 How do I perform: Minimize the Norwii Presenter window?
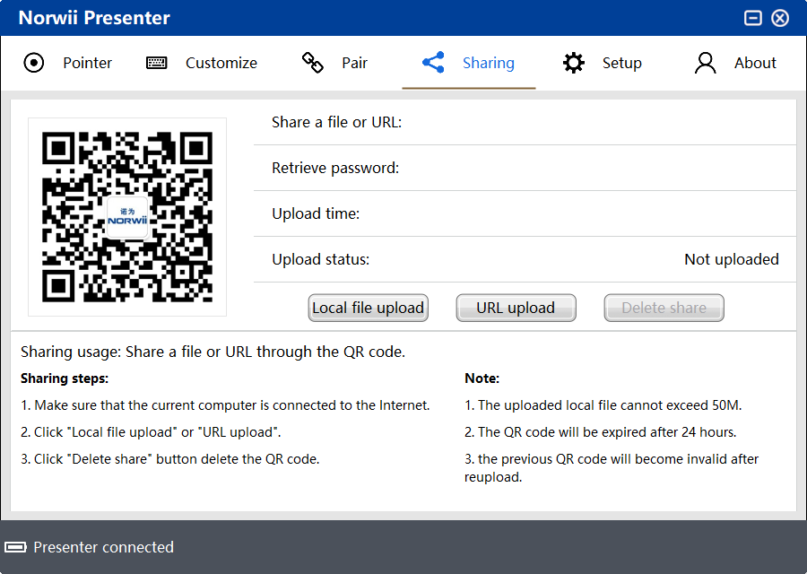pyautogui.click(x=753, y=18)
